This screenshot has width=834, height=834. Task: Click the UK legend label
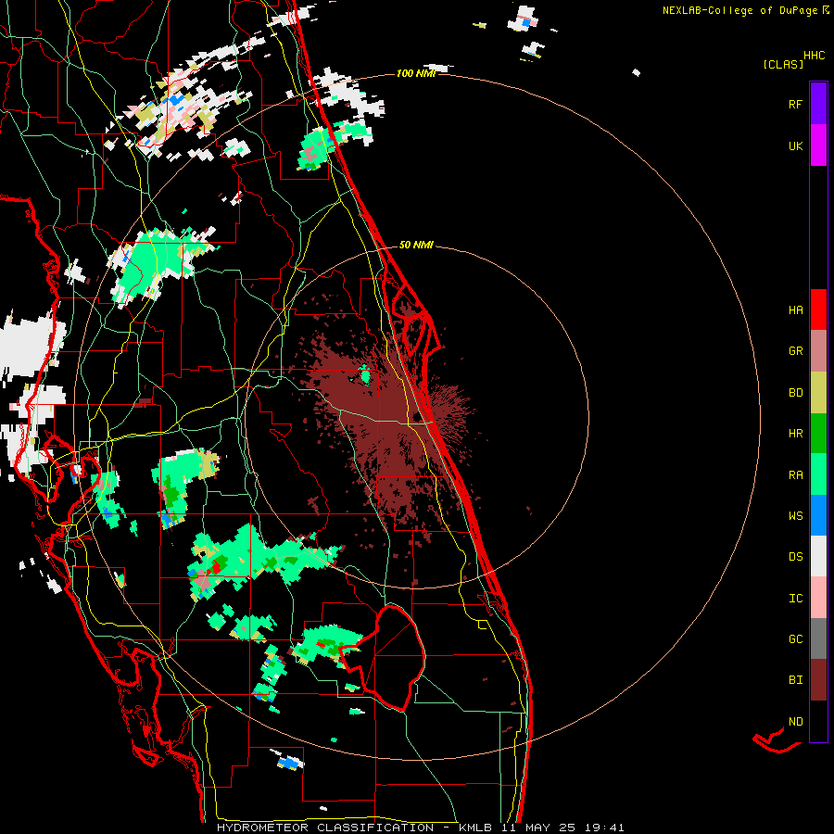point(795,145)
